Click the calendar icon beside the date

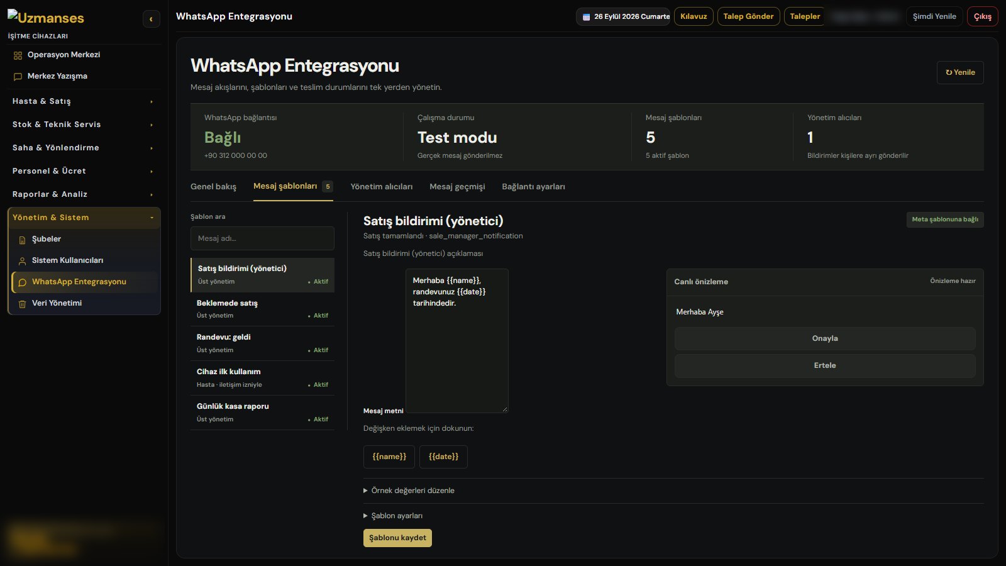(x=586, y=17)
